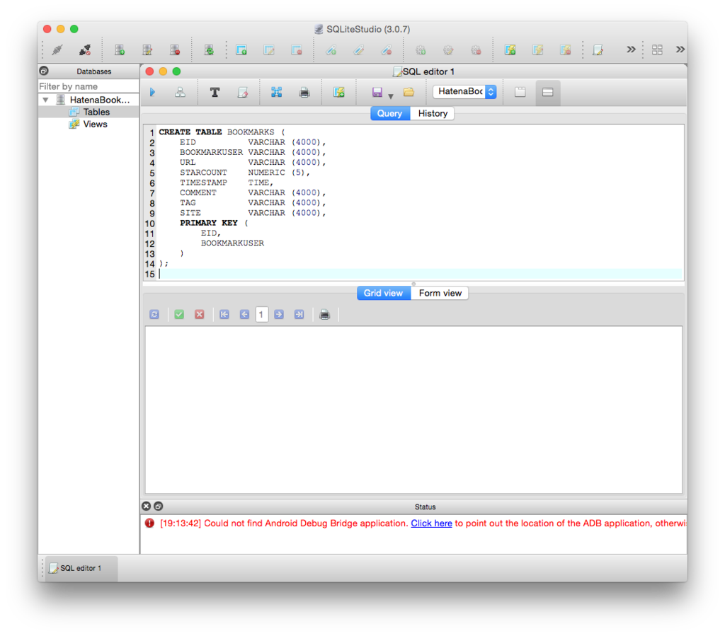Click the Edit database icon
The image size is (725, 636).
pyautogui.click(x=147, y=50)
